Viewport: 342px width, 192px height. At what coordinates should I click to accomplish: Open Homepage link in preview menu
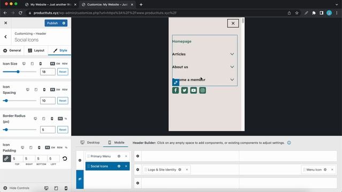tap(182, 42)
